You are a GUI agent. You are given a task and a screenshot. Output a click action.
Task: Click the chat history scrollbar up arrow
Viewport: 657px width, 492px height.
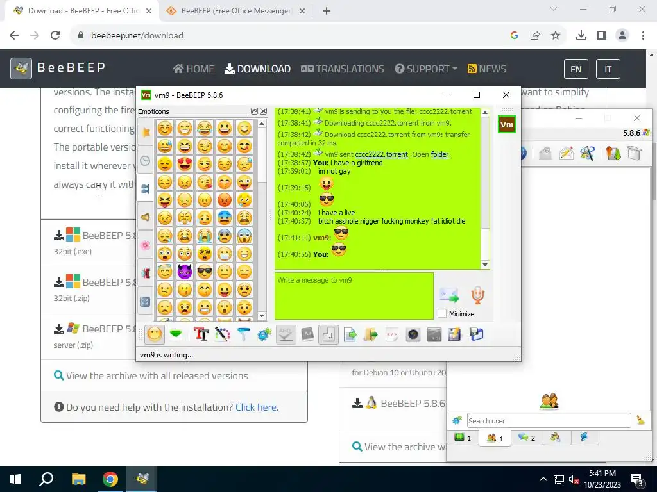[485, 113]
